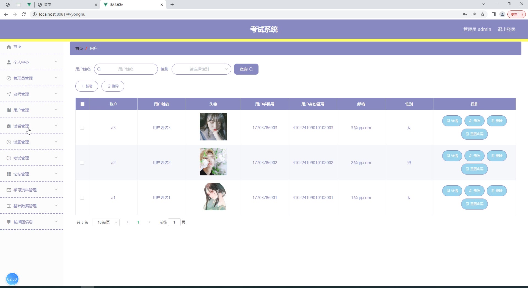Open the 10条/页 page size dropdown
This screenshot has width=528, height=288.
(106, 222)
